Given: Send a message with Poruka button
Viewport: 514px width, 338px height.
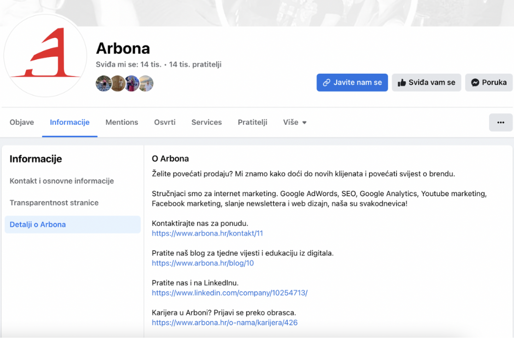Looking at the screenshot, I should 489,82.
